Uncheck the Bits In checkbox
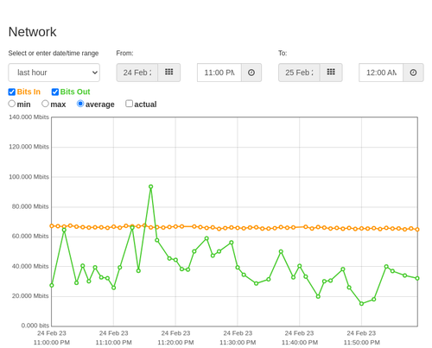The image size is (432, 348). [x=12, y=92]
